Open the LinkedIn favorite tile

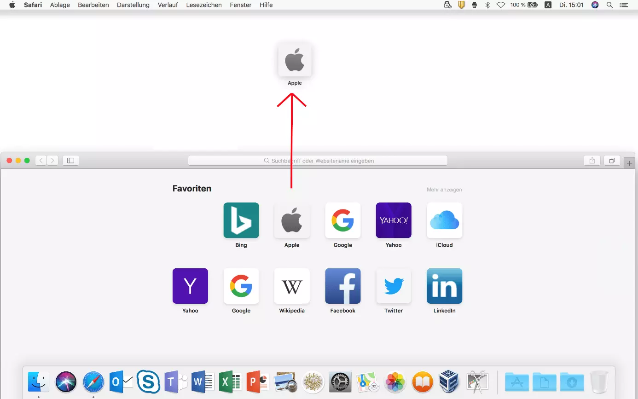click(445, 286)
